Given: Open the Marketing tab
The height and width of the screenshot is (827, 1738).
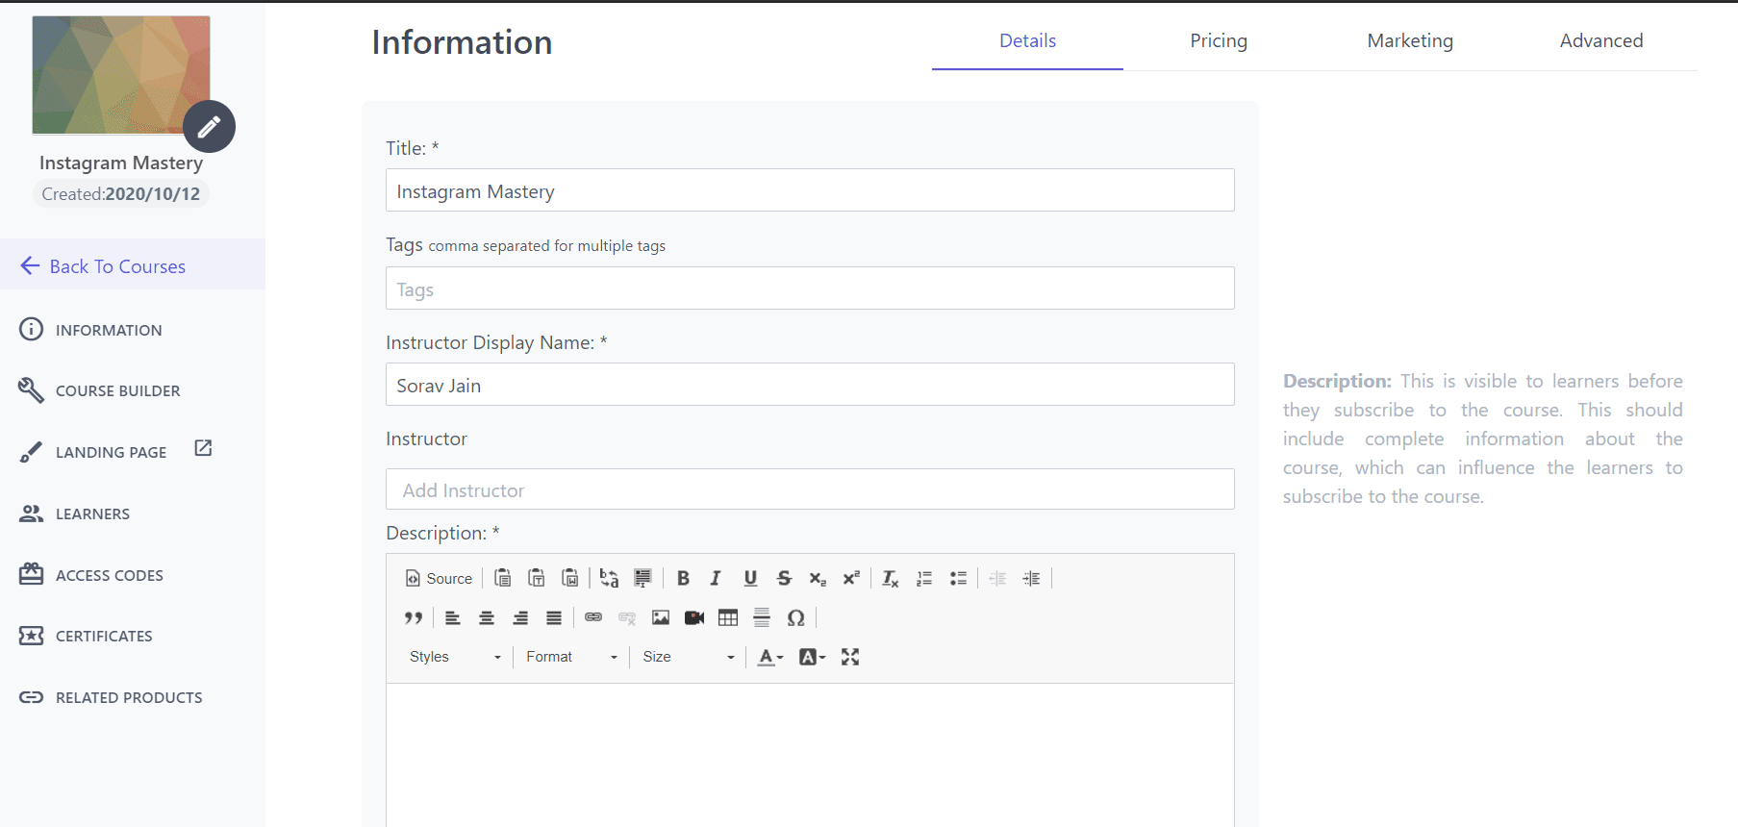Looking at the screenshot, I should click(x=1409, y=40).
